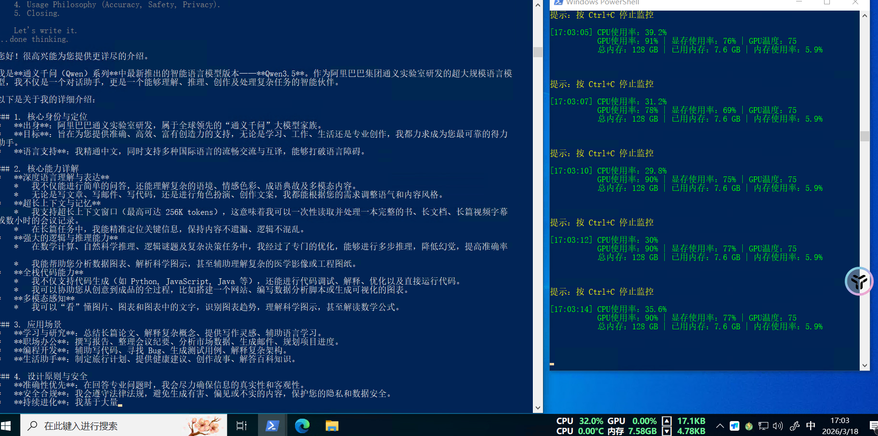Image resolution: width=878 pixels, height=436 pixels.
Task: Click the left terminal scrollbar thumb
Action: click(538, 52)
